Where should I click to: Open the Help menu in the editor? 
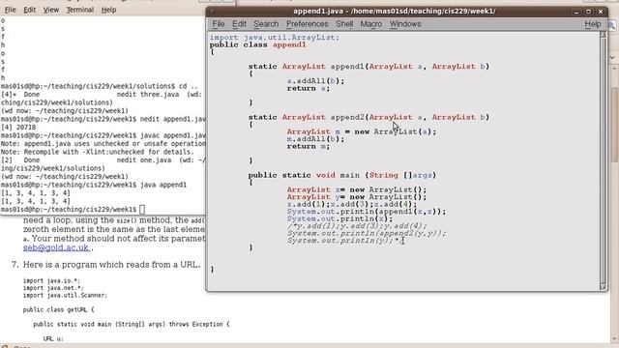point(593,24)
